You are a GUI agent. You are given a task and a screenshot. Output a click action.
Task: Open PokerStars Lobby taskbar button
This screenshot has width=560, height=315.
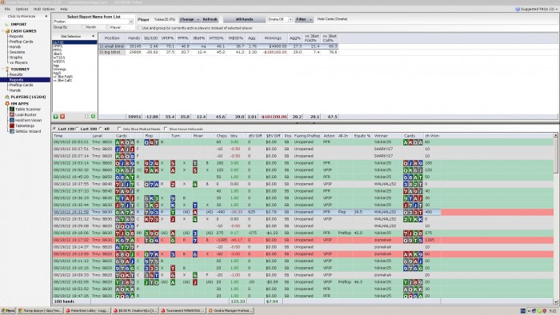coord(88,311)
